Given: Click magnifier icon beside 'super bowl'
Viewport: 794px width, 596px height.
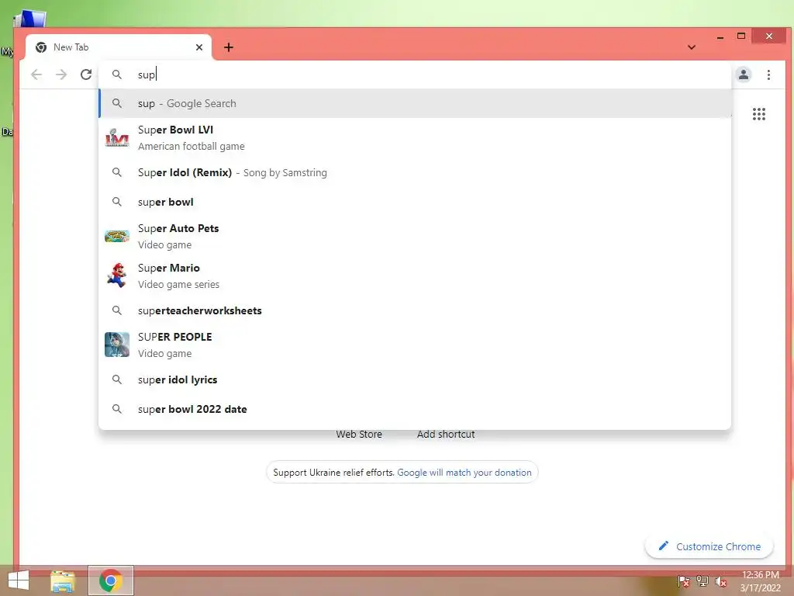Looking at the screenshot, I should [x=117, y=202].
